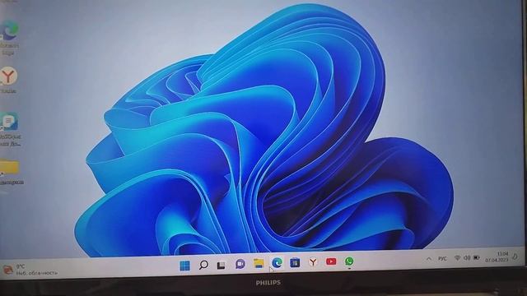Select the yellow folder desktop shortcut
The width and height of the screenshot is (527, 296).
click(11, 173)
